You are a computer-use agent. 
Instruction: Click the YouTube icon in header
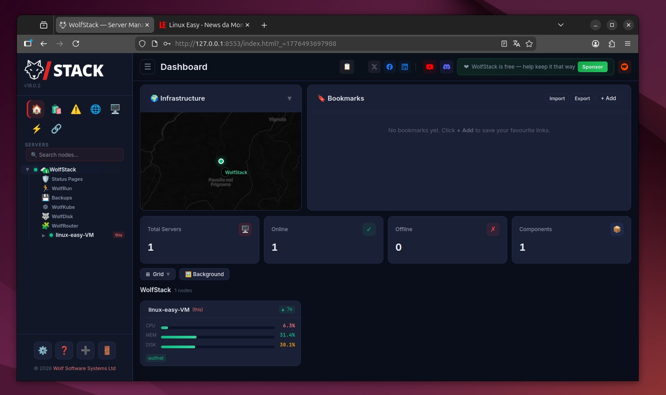tap(430, 67)
